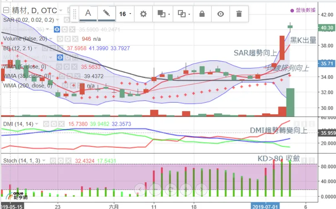
Task: Zoom in chart with the plus circle button
Action: pos(186,190)
